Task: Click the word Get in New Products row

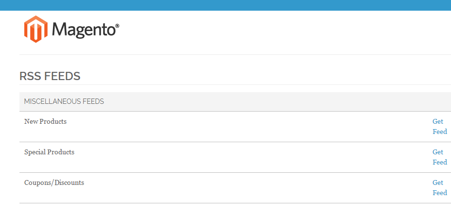Action: [438, 121]
